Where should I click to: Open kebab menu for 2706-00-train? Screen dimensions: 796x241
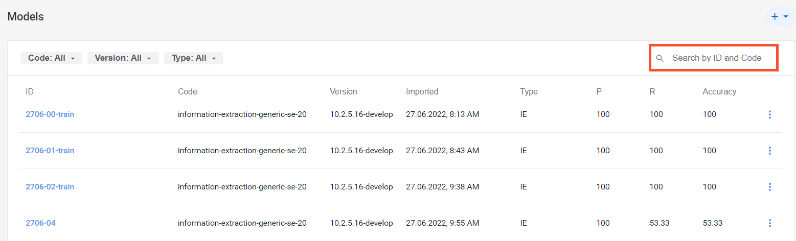click(x=770, y=115)
